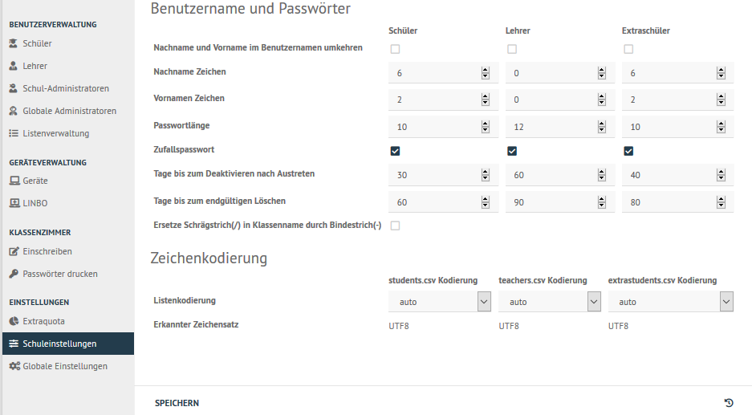Click Lehrer deactivation days field showing 60
The height and width of the screenshot is (415, 752).
(560, 175)
